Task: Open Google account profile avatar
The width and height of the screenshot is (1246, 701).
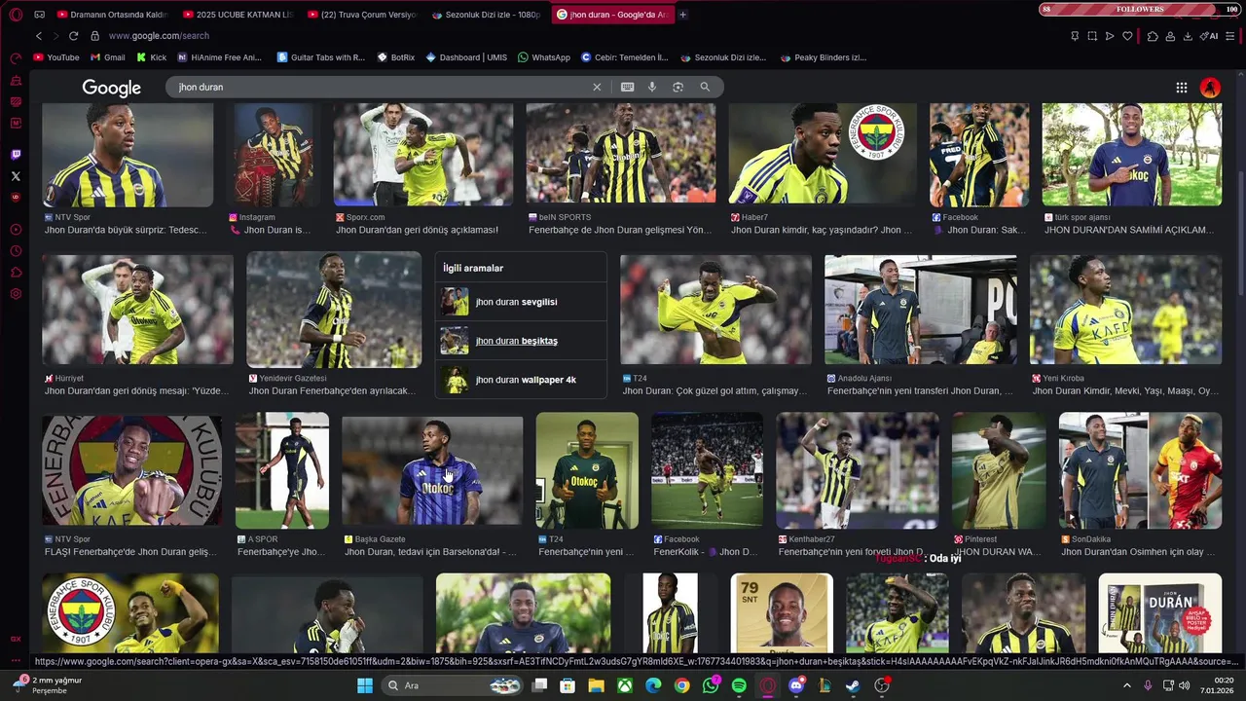Action: (1210, 88)
